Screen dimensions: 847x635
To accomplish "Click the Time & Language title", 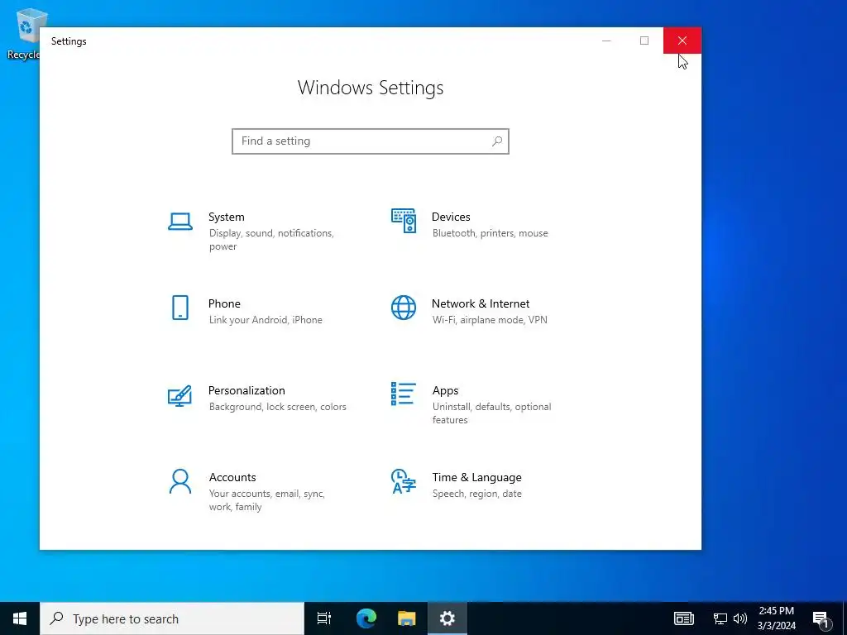I will pyautogui.click(x=476, y=477).
